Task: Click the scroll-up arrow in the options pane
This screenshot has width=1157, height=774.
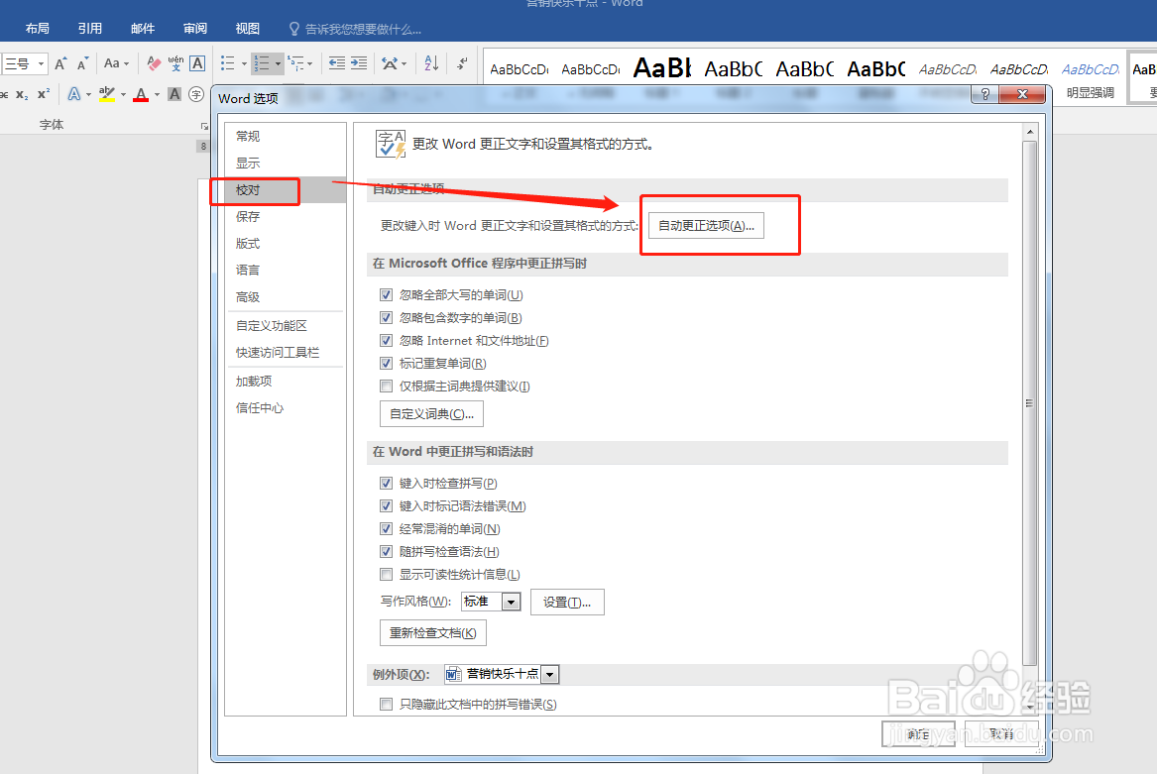Action: click(x=1029, y=132)
